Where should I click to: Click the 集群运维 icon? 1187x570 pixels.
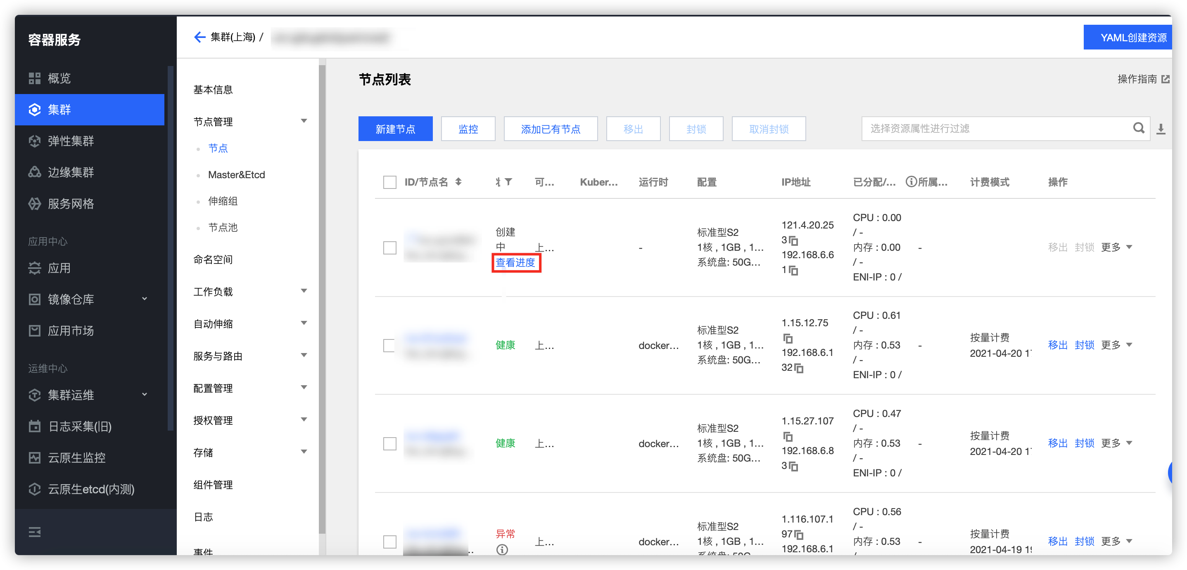click(35, 395)
